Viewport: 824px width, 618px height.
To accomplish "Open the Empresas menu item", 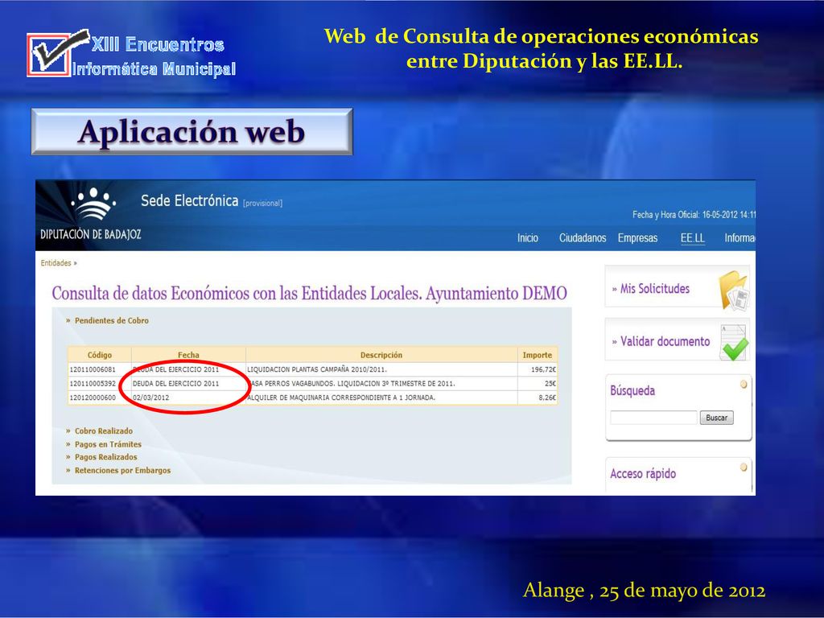I will coord(637,238).
